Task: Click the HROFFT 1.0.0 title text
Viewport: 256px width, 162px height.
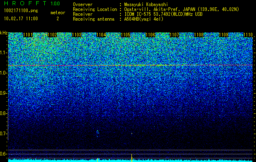Action: point(32,3)
